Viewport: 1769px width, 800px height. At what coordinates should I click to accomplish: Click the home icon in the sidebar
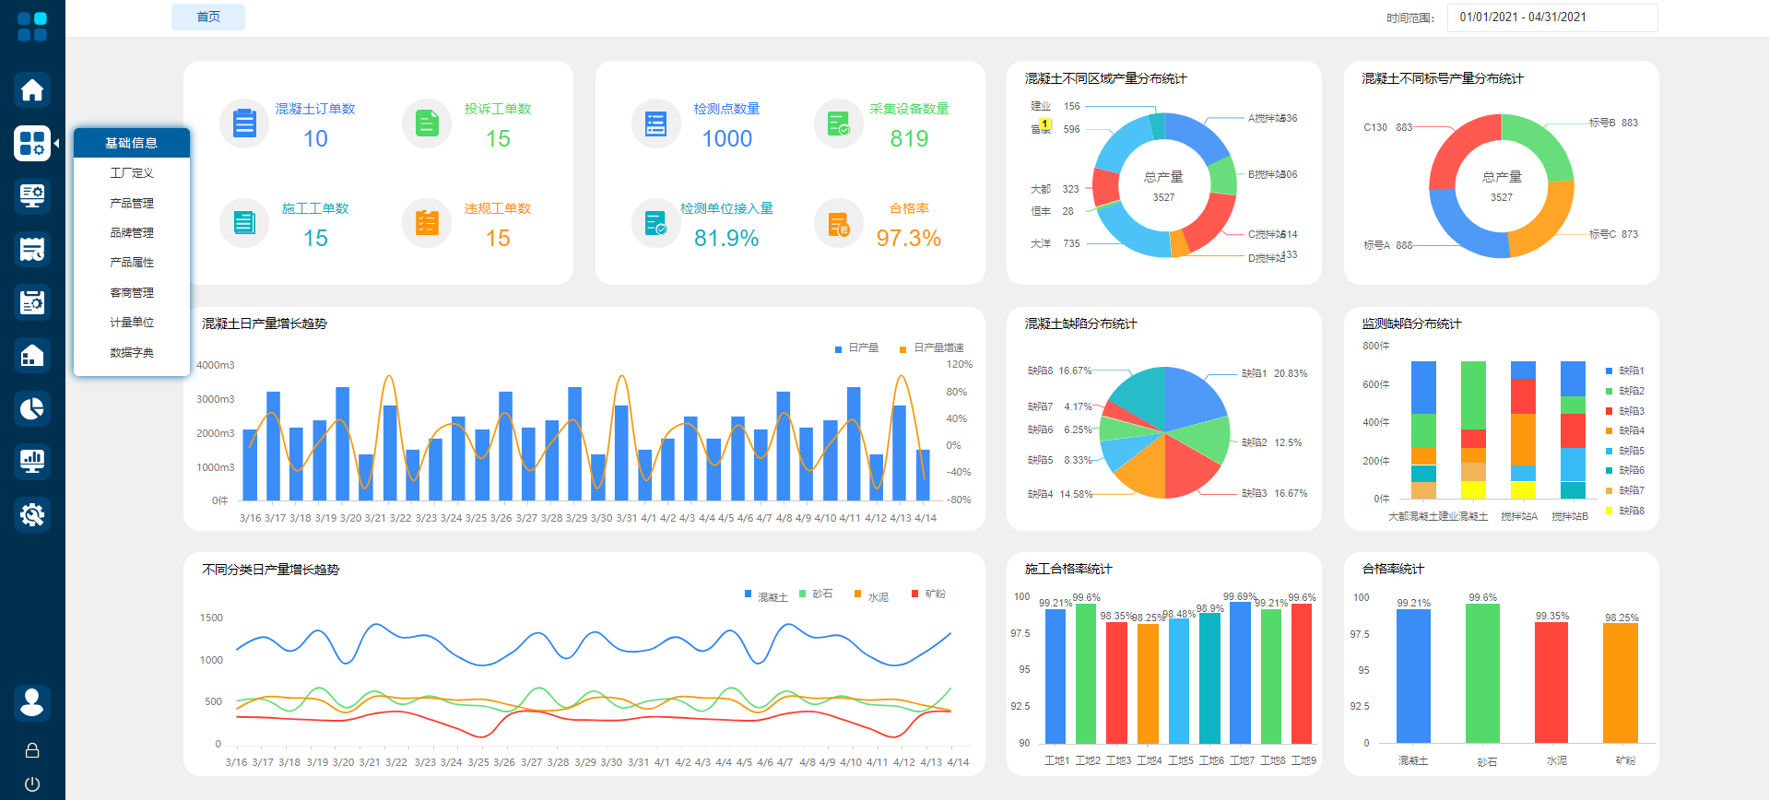(32, 89)
